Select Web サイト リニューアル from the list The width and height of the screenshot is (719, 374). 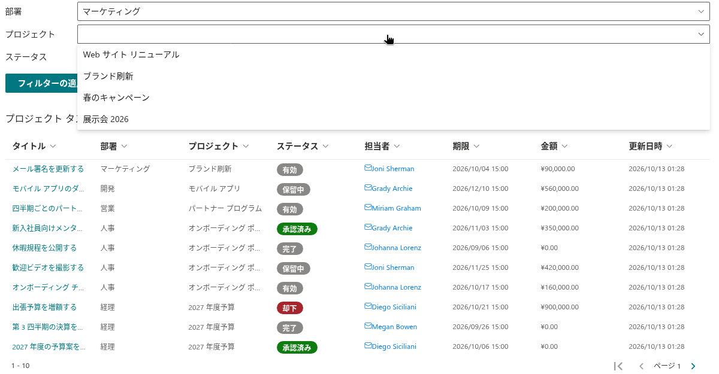tap(394, 54)
